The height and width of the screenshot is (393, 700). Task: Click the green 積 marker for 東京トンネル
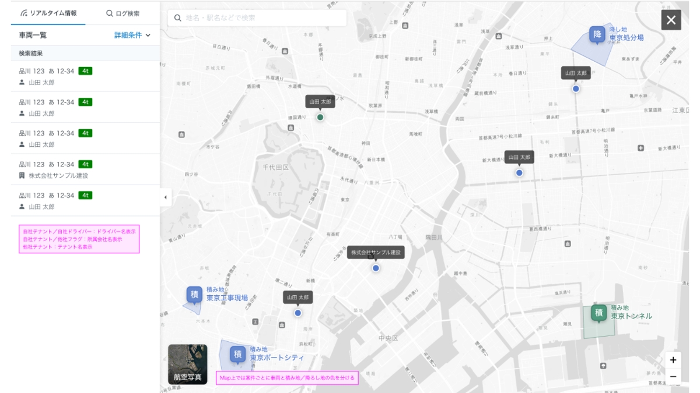point(598,313)
